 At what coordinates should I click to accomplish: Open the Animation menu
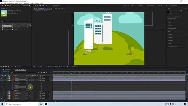pyautogui.click(x=26, y=3)
